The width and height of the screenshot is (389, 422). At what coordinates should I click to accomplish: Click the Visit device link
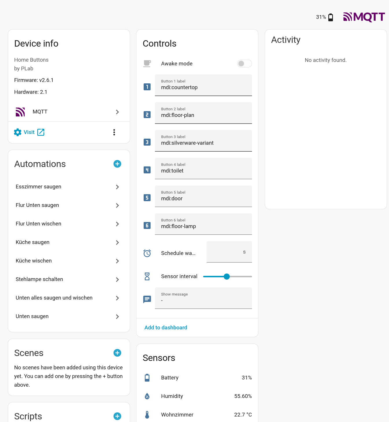(29, 132)
